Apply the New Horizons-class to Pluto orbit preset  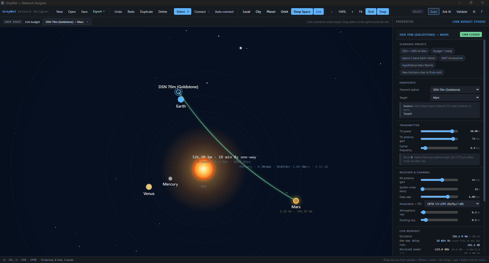422,72
